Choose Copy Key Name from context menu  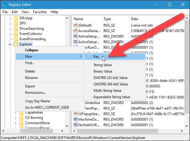[37, 101]
